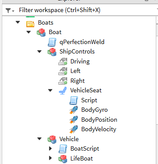Select the VehicleSeat label
The height and width of the screenshot is (164, 158).
[86, 90]
